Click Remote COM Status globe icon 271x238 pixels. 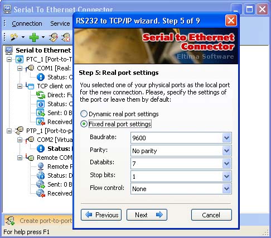(x=41, y=175)
